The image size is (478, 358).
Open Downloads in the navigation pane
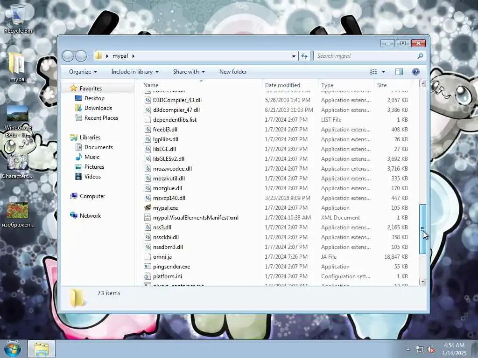[x=98, y=108]
